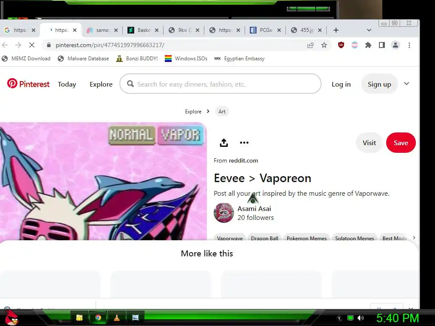Advance the tag chips with right arrow
The image size is (435, 326).
(414, 238)
